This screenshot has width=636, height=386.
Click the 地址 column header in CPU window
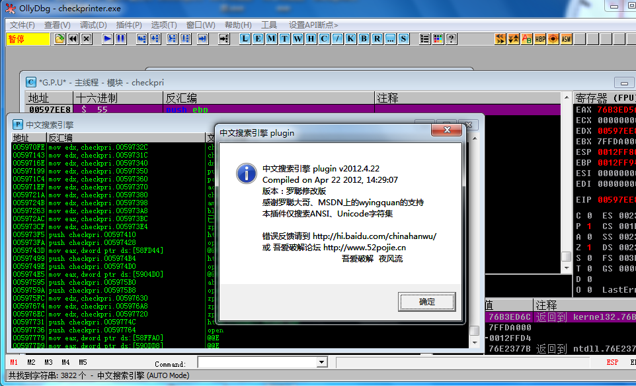click(x=50, y=98)
